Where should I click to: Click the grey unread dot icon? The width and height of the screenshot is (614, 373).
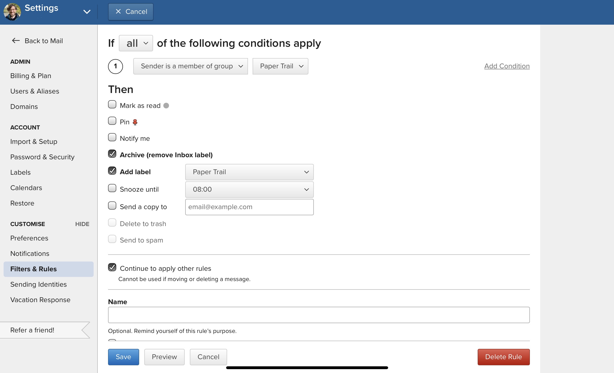pos(166,106)
